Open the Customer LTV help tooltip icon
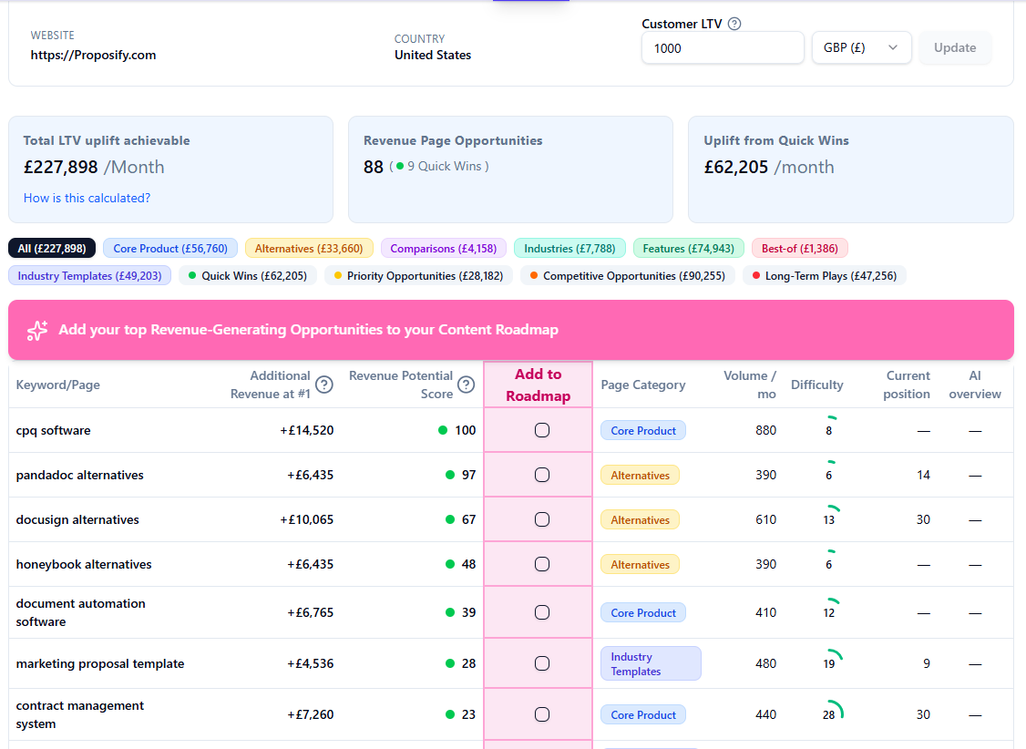 coord(734,24)
